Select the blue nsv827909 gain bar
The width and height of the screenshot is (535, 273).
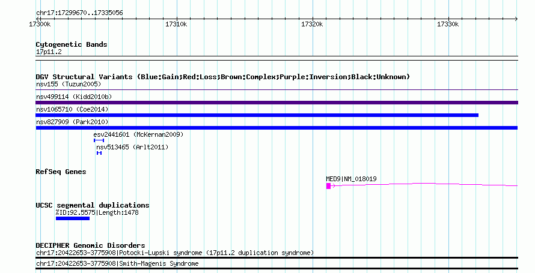(277, 128)
